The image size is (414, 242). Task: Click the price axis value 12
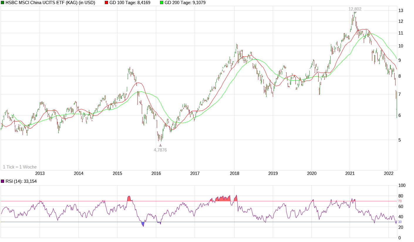click(x=400, y=21)
